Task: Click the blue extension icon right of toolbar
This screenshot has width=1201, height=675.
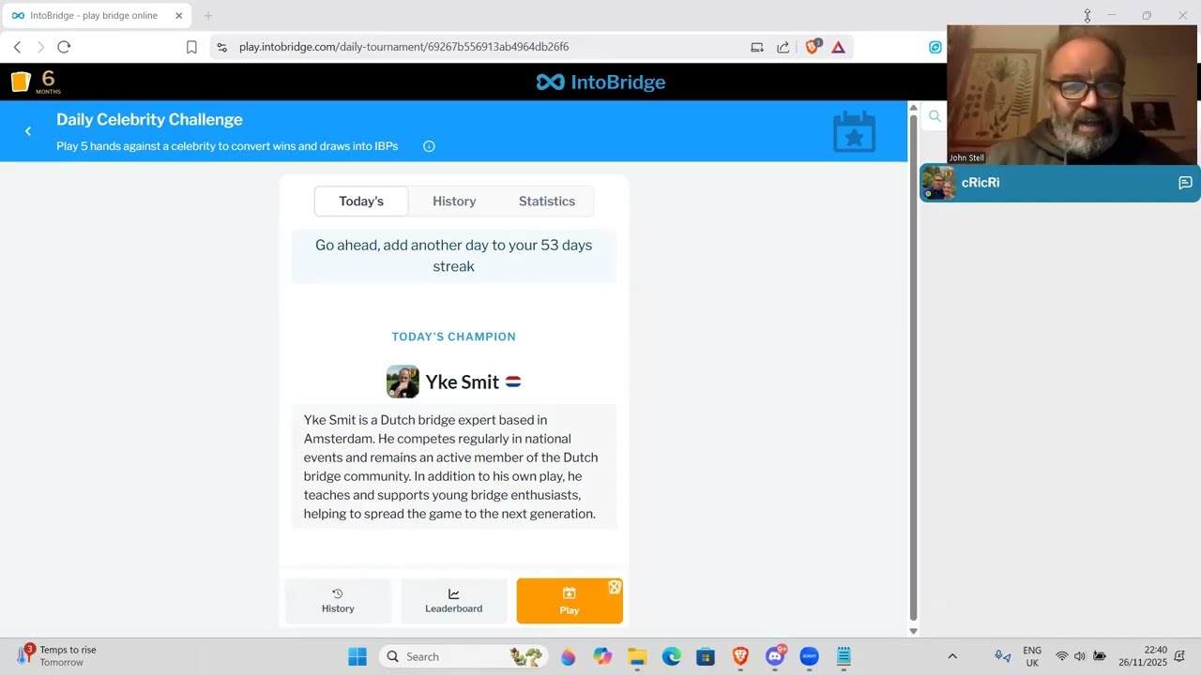Action: coord(935,47)
